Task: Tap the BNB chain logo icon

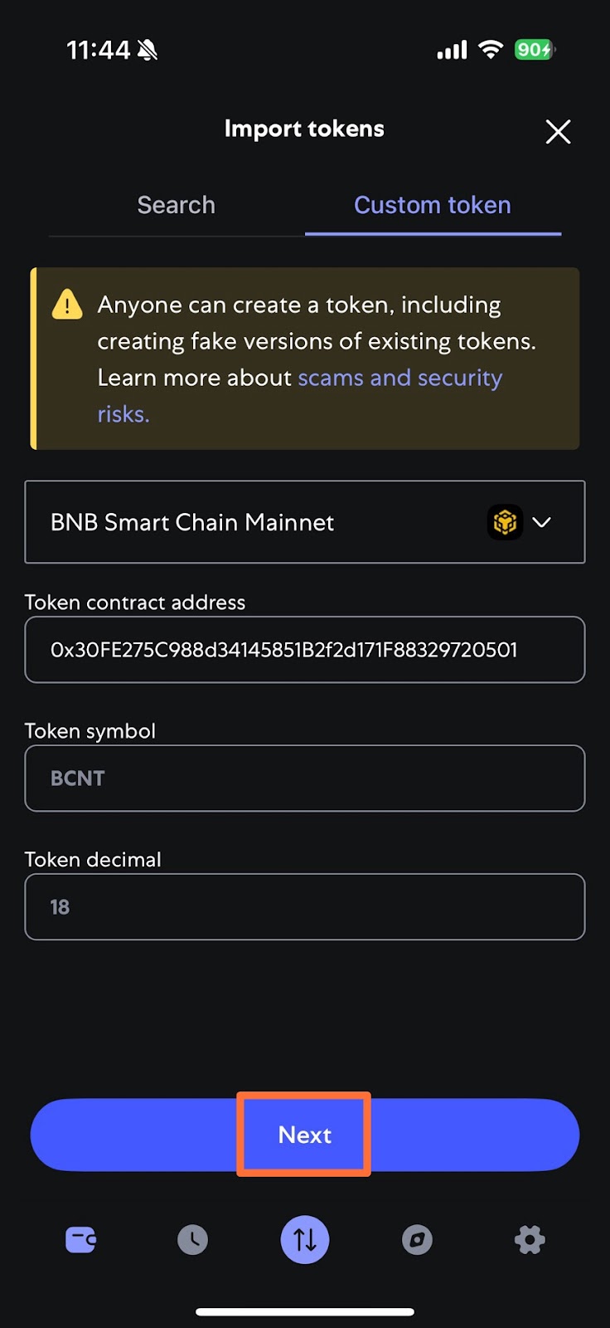Action: coord(505,522)
